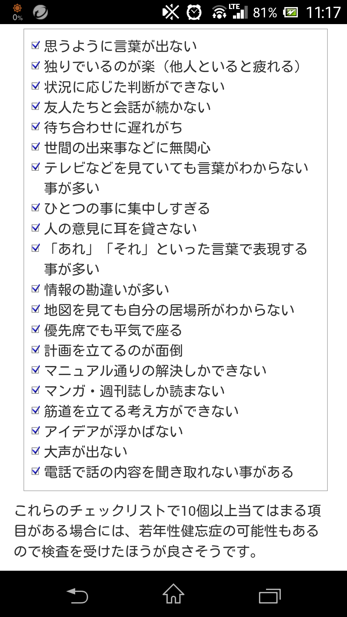
Task: Open the recent apps overview icon
Action: tap(270, 595)
